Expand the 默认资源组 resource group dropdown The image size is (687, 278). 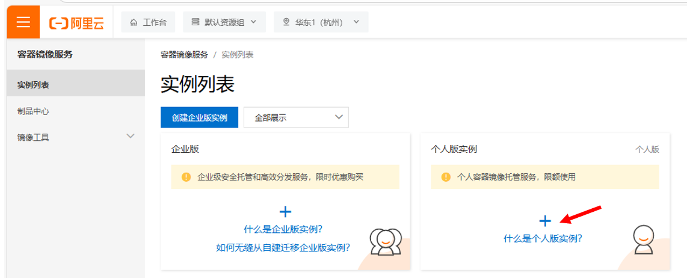pos(224,22)
